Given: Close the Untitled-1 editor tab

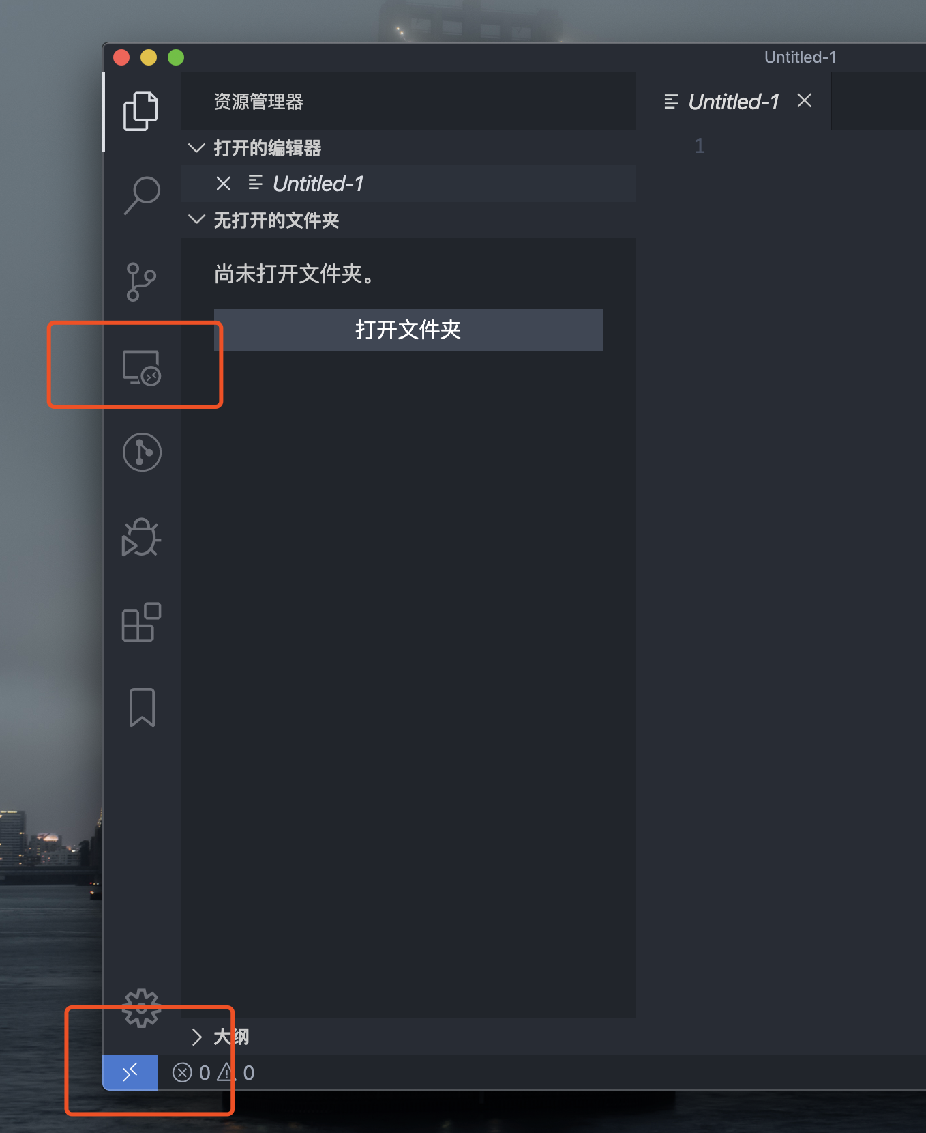Looking at the screenshot, I should tap(805, 100).
